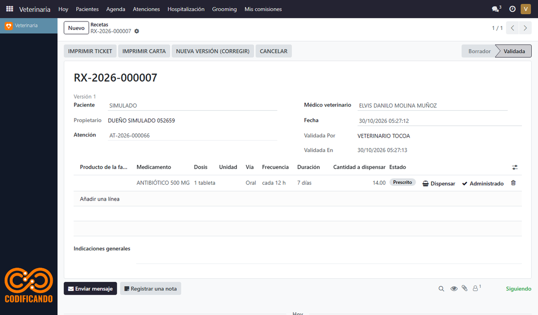
Task: Open the Atenciones menu
Action: 146,9
